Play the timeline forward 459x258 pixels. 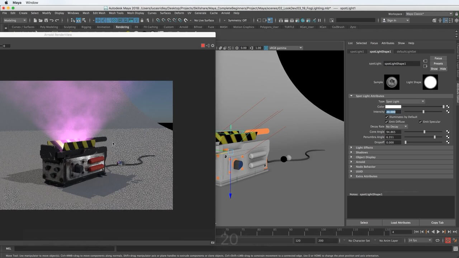tap(438, 232)
